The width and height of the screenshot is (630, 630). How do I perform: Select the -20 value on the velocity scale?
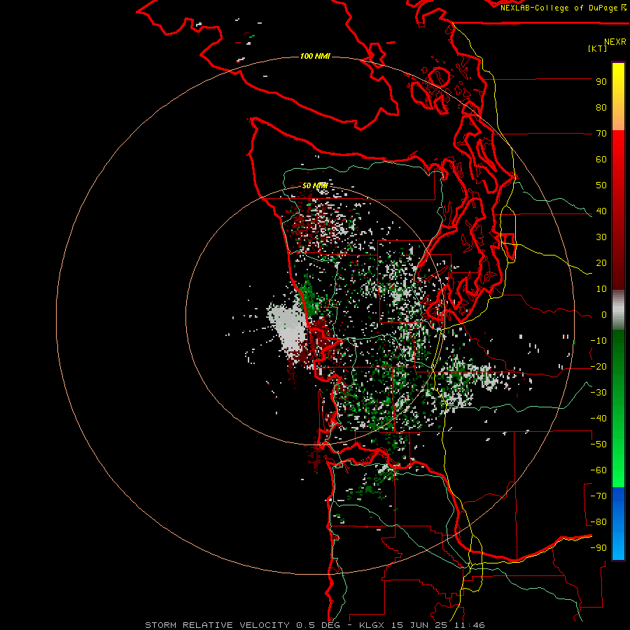pyautogui.click(x=598, y=367)
